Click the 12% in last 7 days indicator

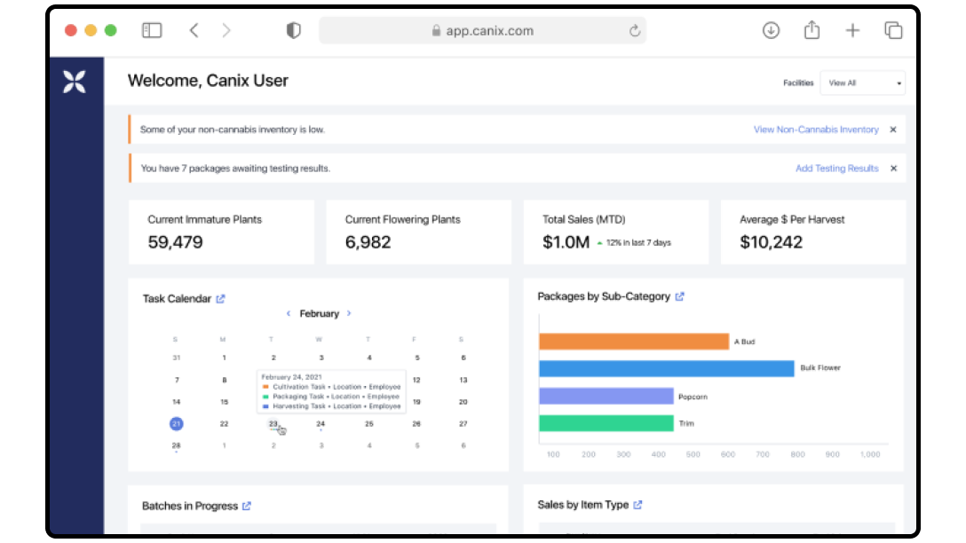coord(634,242)
